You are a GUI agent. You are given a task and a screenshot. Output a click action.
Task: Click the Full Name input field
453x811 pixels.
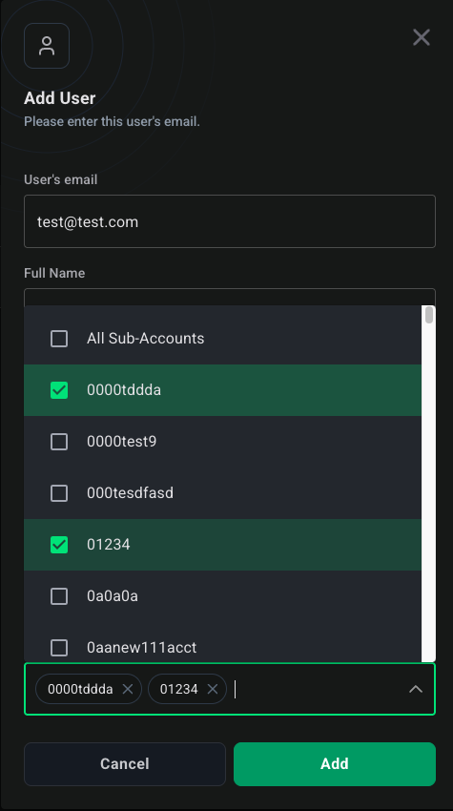tap(230, 297)
